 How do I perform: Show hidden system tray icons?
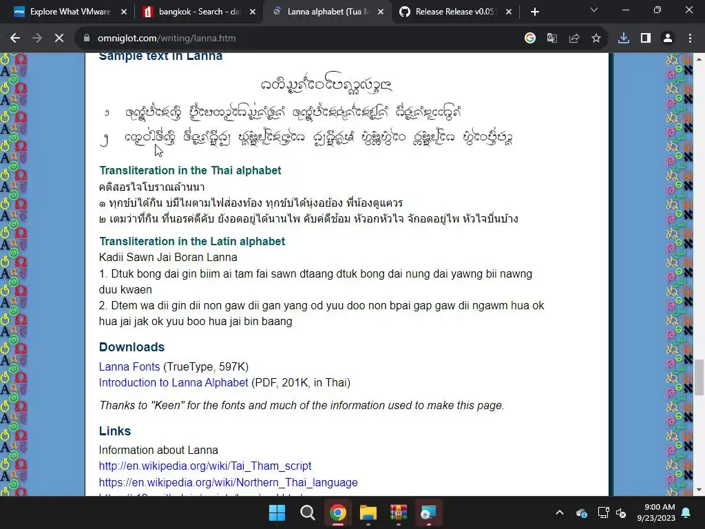coord(560,512)
